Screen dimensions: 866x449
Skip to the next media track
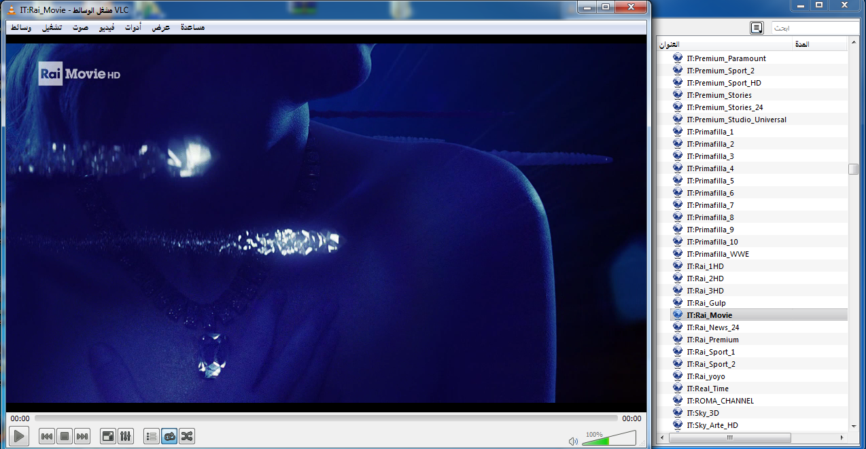[x=82, y=436]
